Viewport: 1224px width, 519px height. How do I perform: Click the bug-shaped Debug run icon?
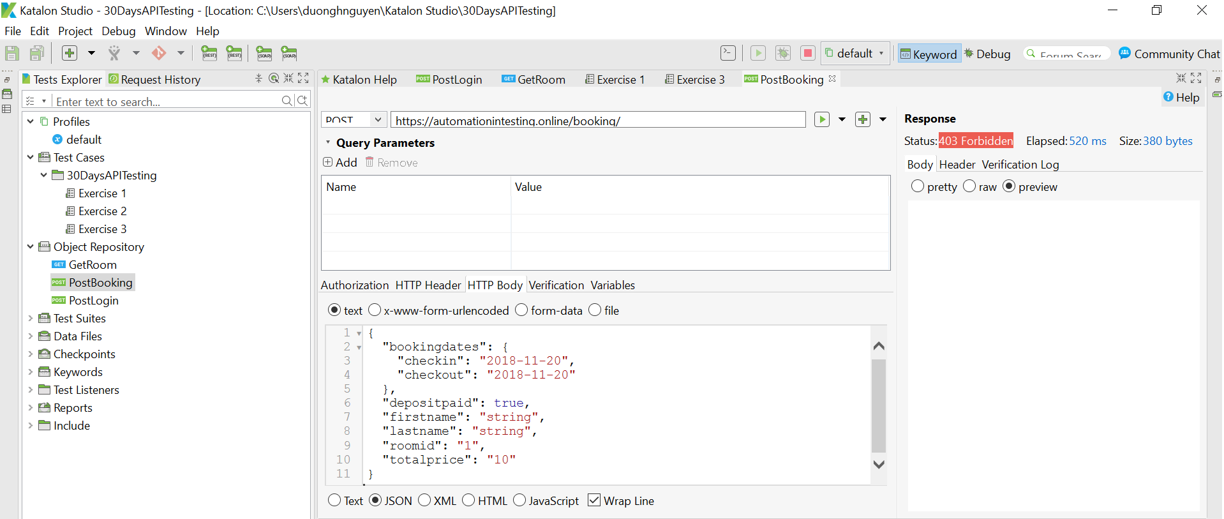pos(783,54)
